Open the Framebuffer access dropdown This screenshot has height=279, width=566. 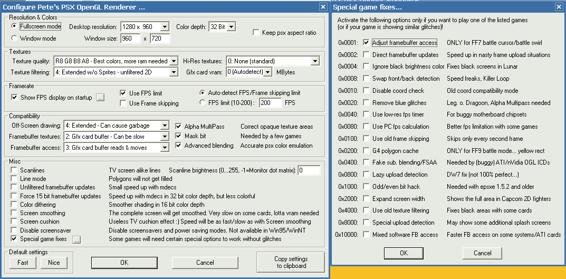tap(165, 147)
